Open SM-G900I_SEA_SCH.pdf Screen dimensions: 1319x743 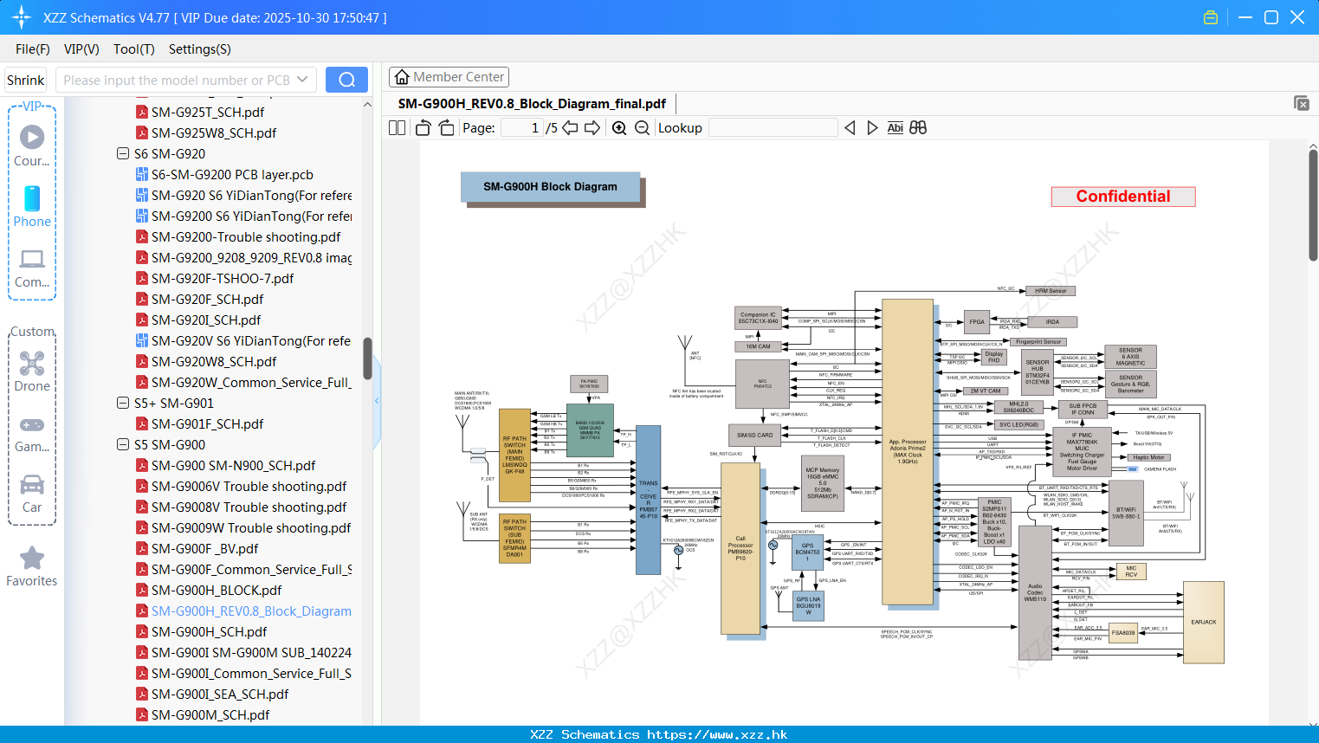(212, 694)
